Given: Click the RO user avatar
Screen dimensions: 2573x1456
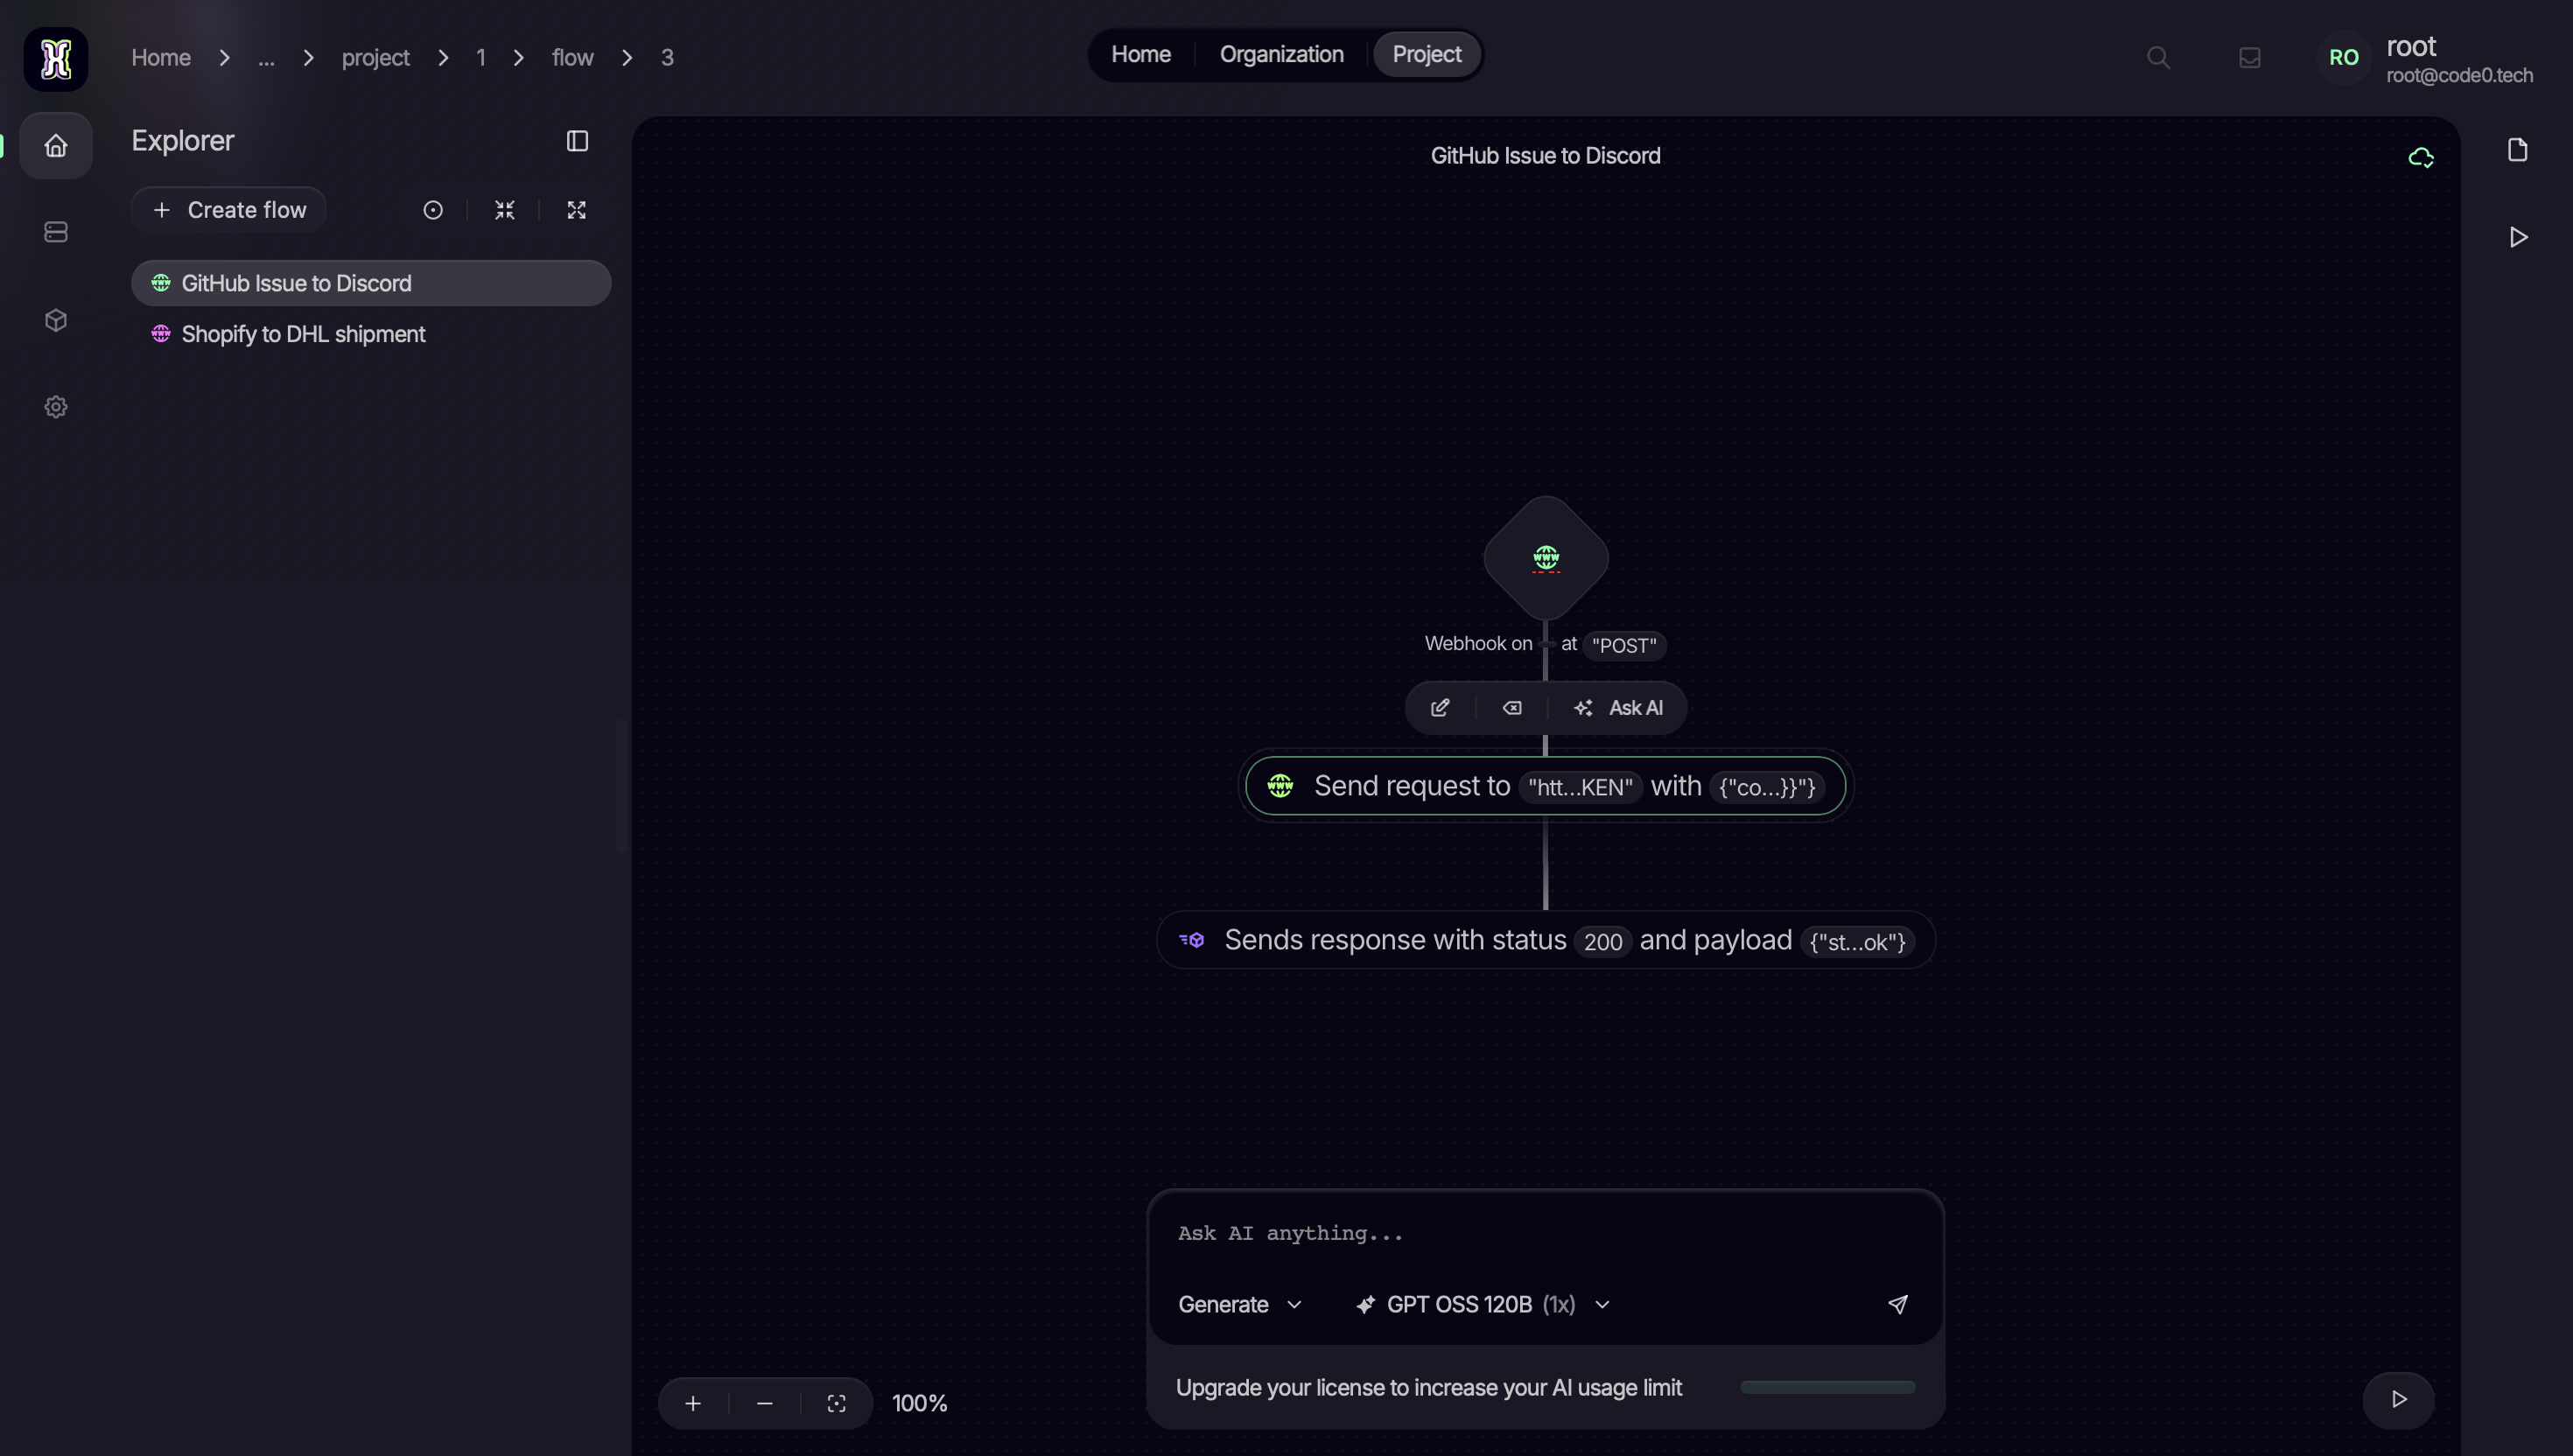Looking at the screenshot, I should (x=2344, y=58).
